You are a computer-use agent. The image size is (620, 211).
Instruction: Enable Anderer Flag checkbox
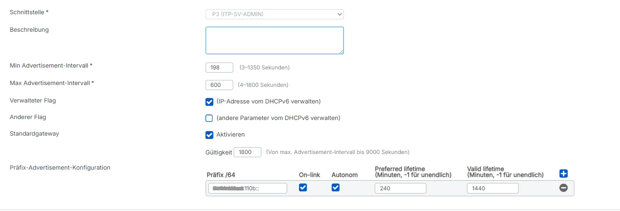click(x=209, y=118)
